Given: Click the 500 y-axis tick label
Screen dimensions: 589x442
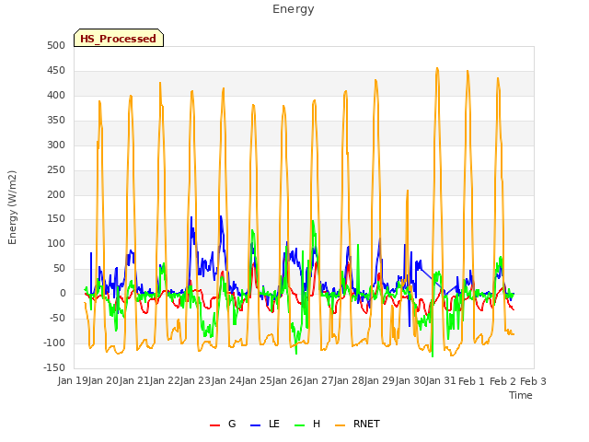Looking at the screenshot, I should (56, 45).
